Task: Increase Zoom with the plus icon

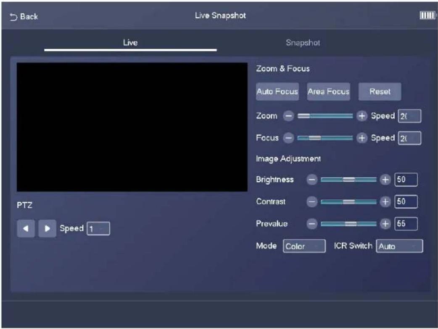Action: 362,116
